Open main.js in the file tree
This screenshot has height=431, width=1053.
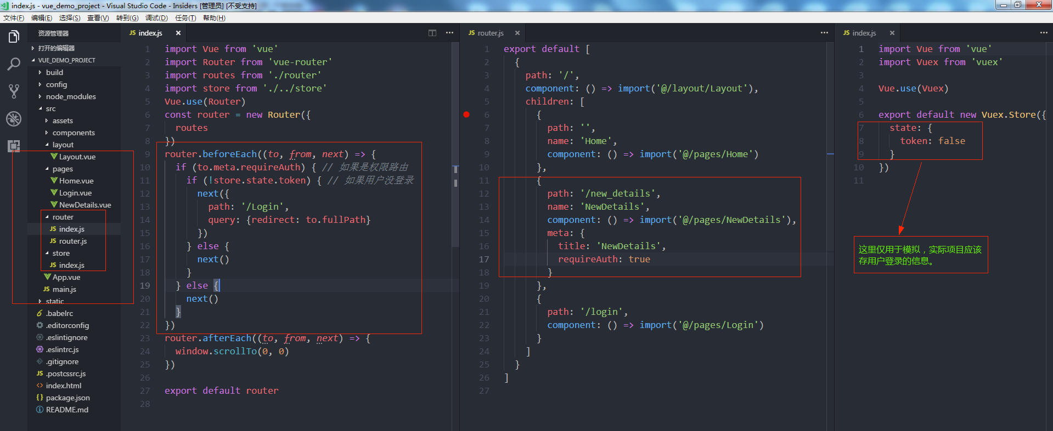(x=74, y=289)
